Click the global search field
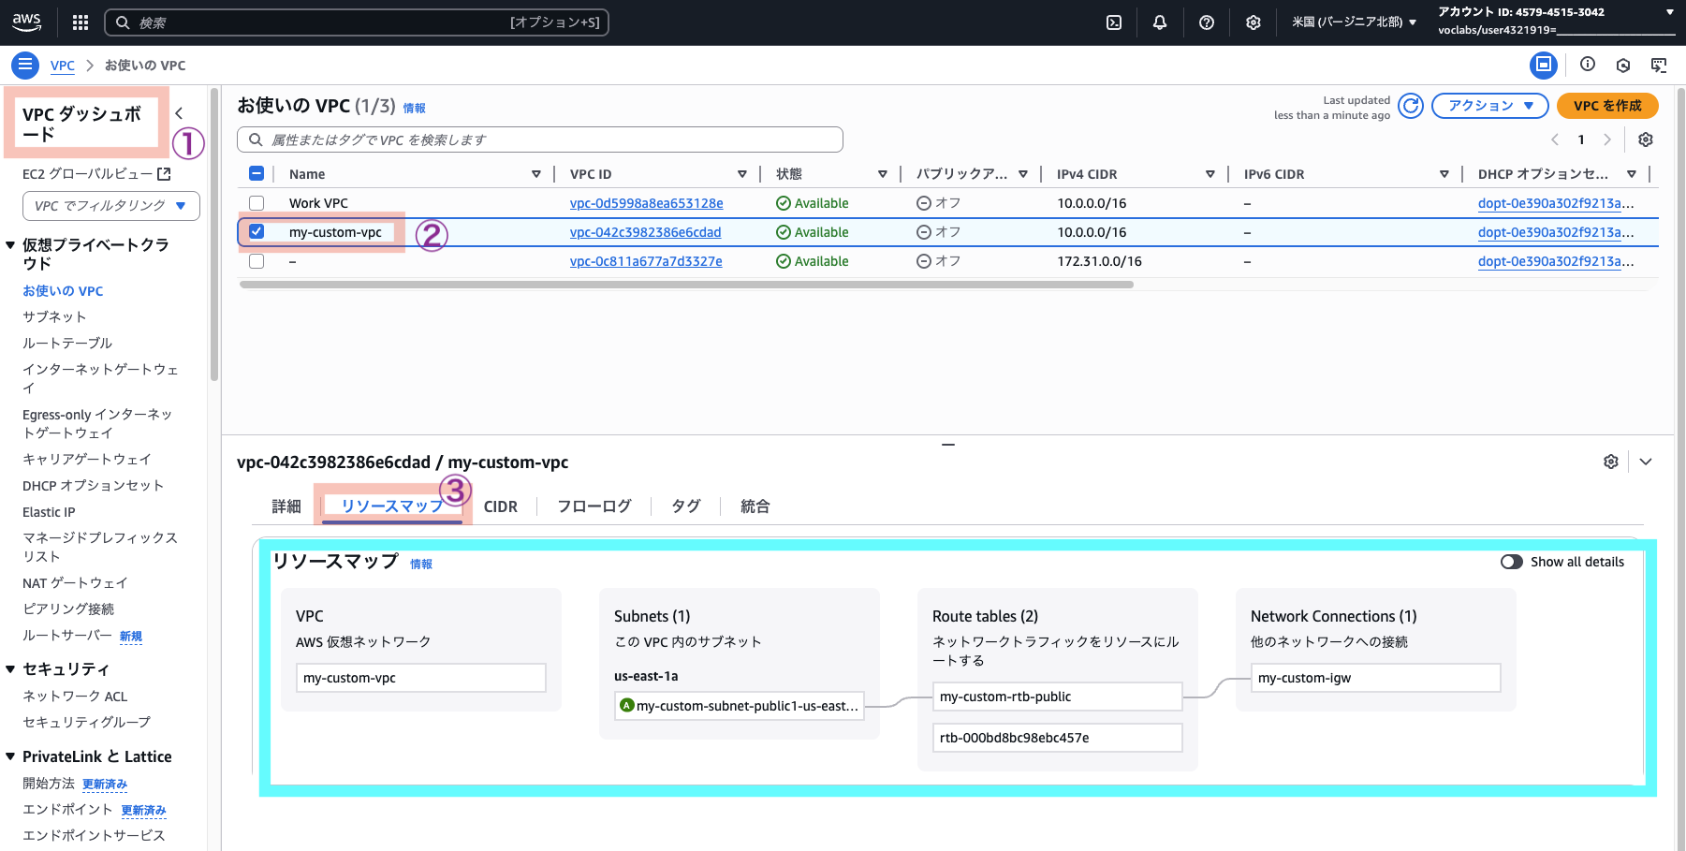Viewport: 1686px width, 851px height. (x=357, y=22)
